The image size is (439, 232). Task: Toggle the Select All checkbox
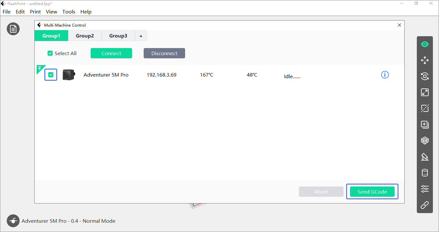coord(50,53)
